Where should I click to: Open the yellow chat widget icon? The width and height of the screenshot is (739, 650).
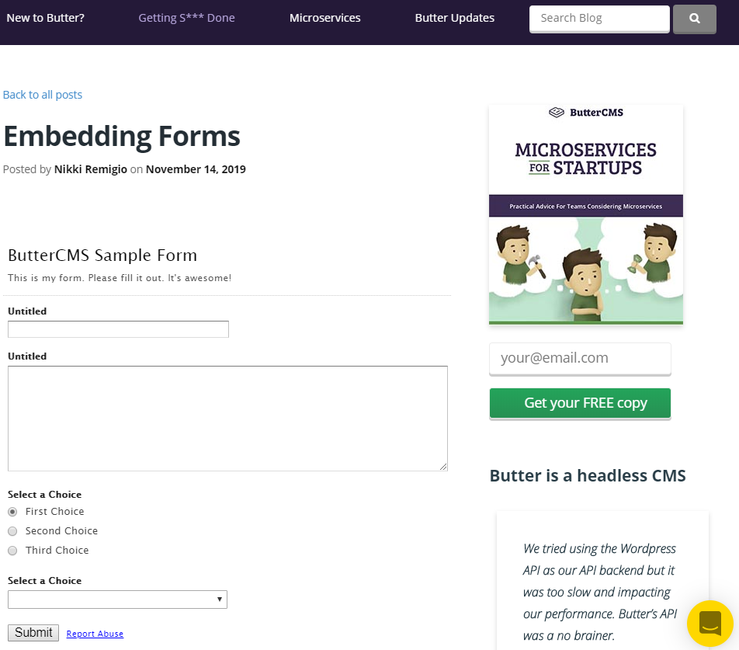tap(710, 624)
